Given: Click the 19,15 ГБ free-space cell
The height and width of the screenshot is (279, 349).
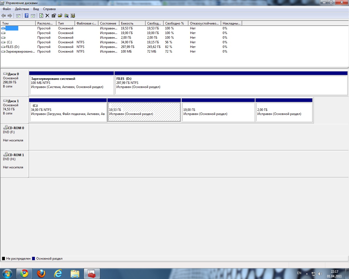Looking at the screenshot, I should click(x=153, y=42).
